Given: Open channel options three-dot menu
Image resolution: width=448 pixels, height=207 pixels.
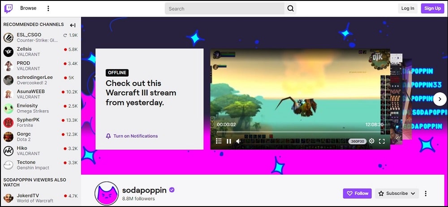Looking at the screenshot, I should click(x=426, y=194).
